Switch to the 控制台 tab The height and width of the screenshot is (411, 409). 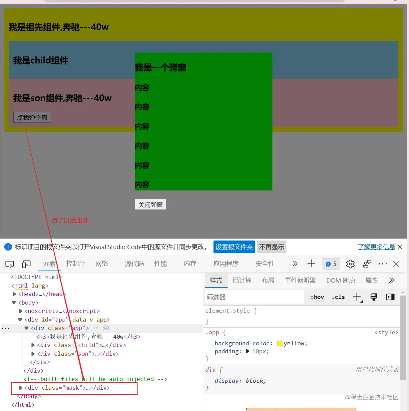76,264
